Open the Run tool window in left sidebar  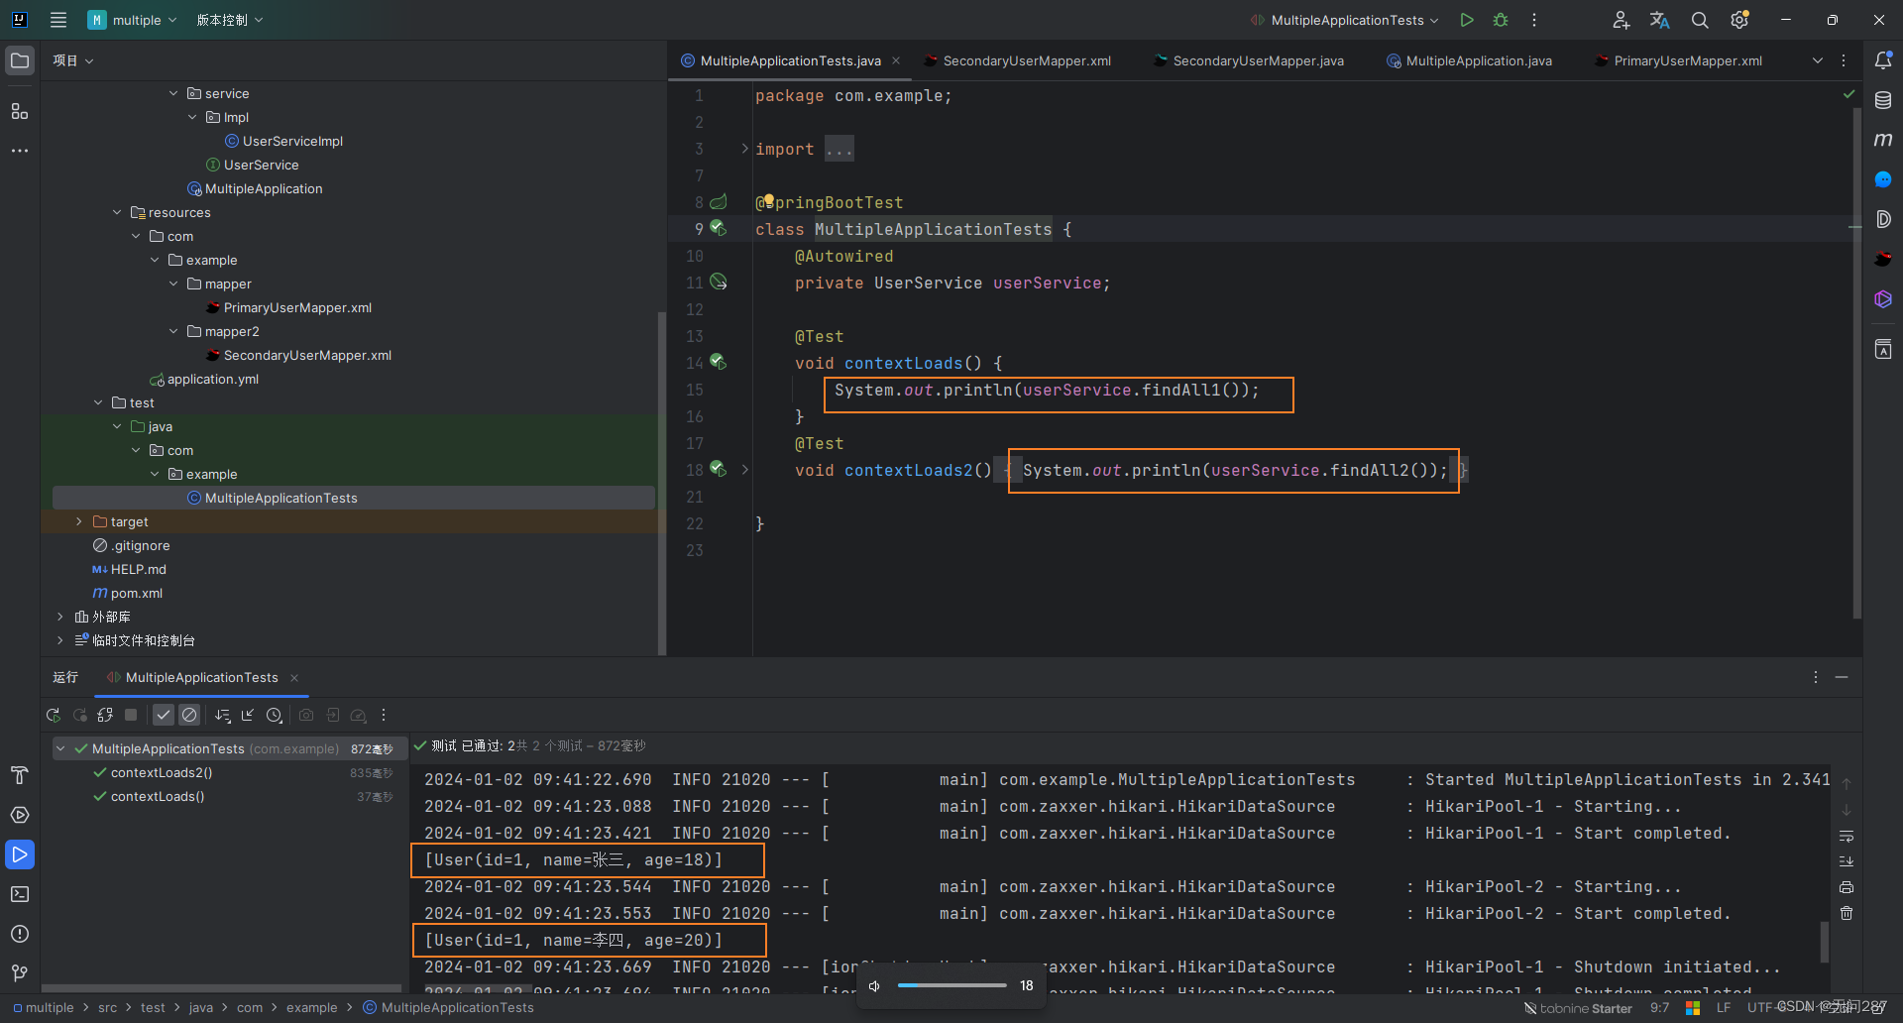tap(20, 854)
